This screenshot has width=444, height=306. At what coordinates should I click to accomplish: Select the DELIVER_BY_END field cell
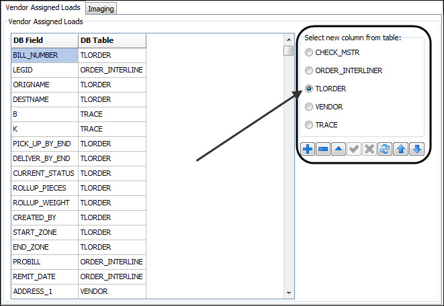45,158
